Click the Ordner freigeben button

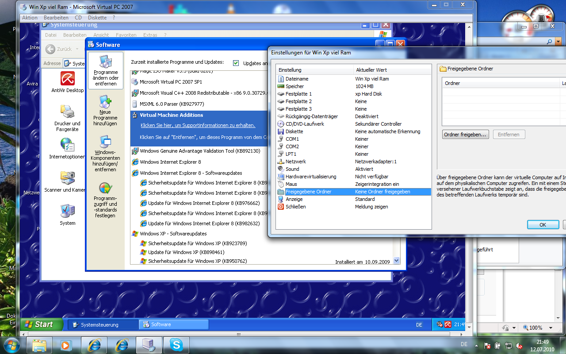click(465, 135)
